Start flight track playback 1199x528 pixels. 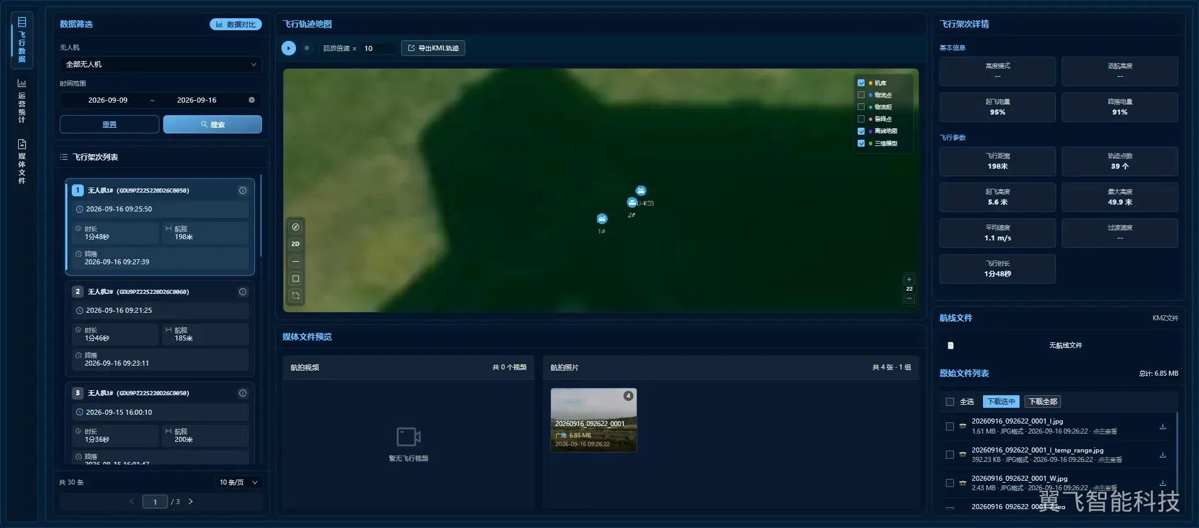tap(288, 48)
